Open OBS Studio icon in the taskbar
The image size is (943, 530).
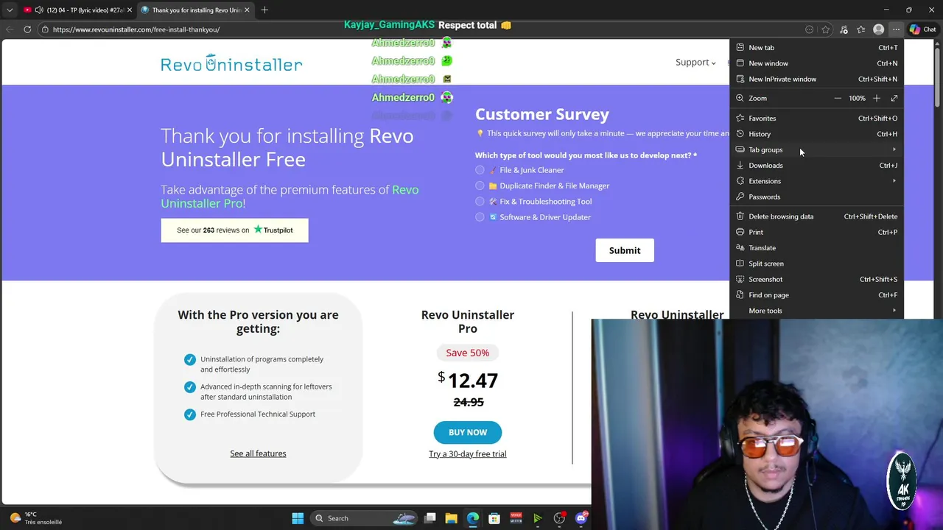(x=559, y=518)
